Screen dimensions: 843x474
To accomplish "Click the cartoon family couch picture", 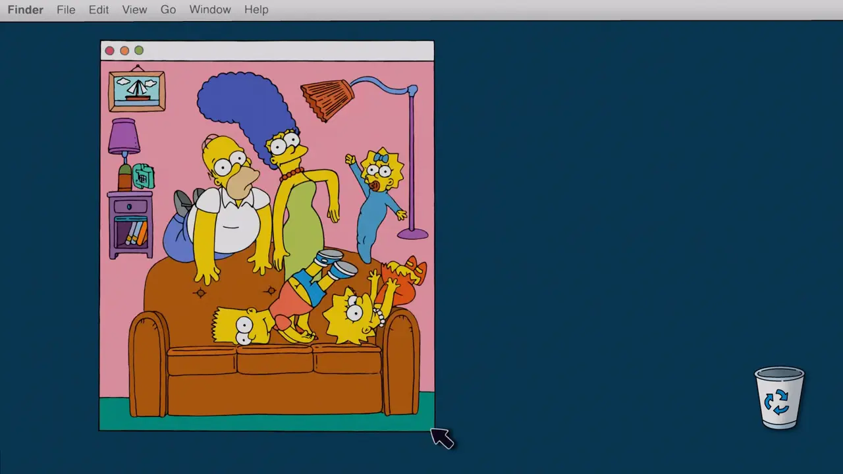I will pyautogui.click(x=267, y=246).
